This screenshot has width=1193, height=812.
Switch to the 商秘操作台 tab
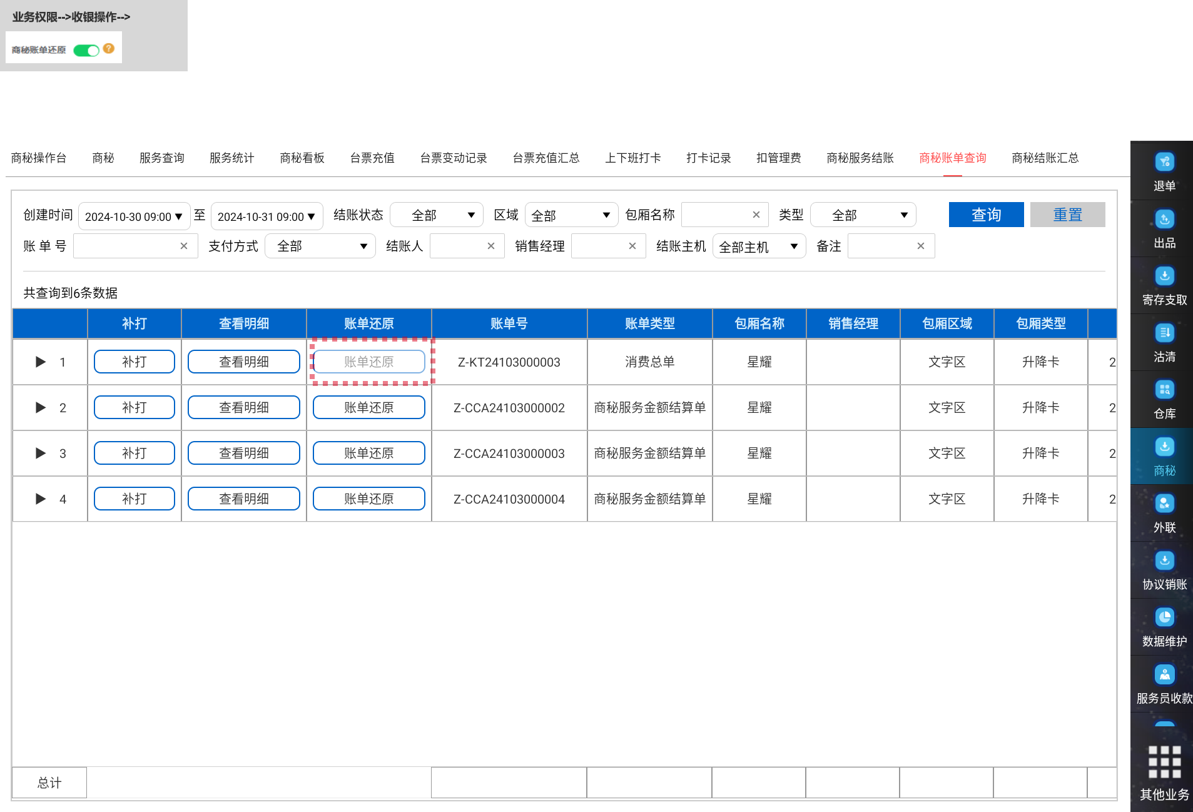[x=39, y=158]
